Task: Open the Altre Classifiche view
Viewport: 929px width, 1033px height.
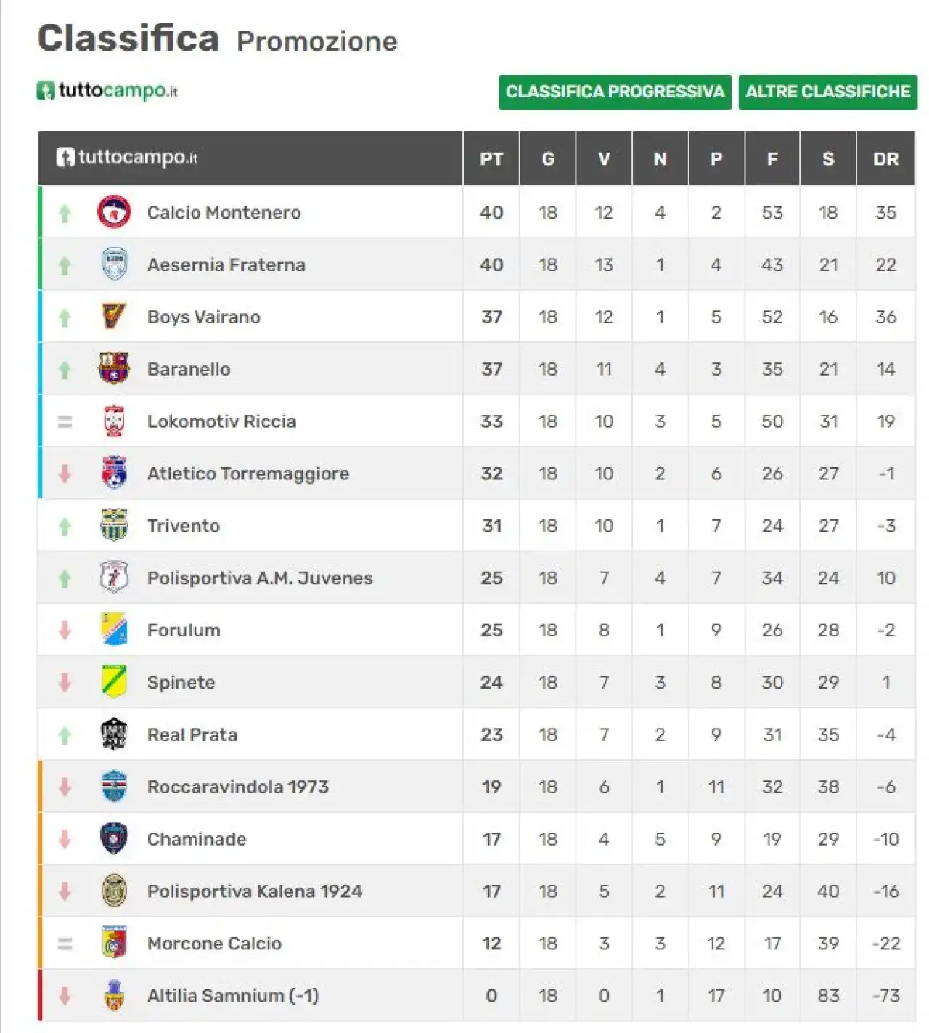Action: click(828, 92)
